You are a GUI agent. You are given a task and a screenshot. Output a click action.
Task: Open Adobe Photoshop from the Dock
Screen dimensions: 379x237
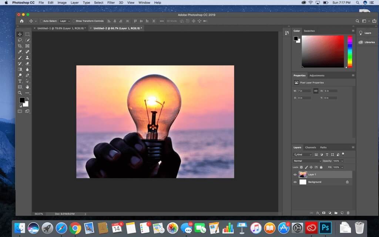325,227
